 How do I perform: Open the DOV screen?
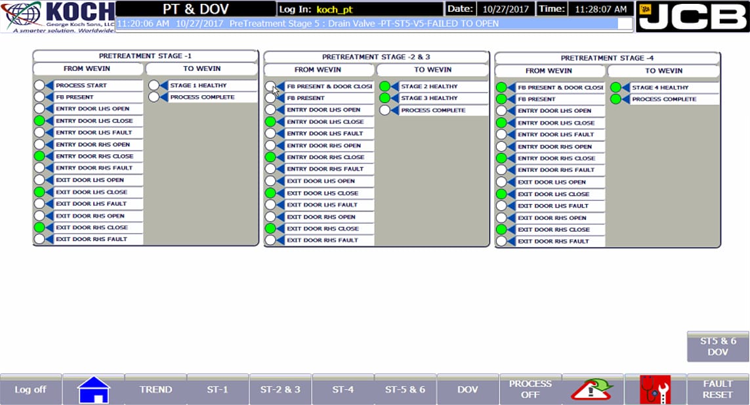pos(467,390)
